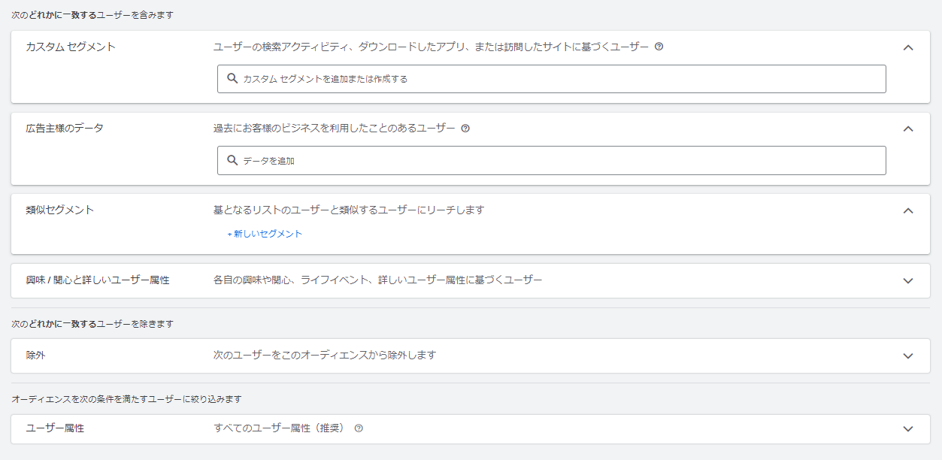Click magnifier icon in custom segment search box
The height and width of the screenshot is (460, 942).
pos(232,78)
